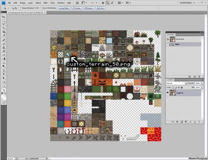Select the History Brush tool

[4, 51]
